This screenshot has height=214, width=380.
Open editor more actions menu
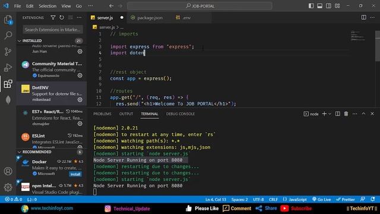(x=372, y=17)
